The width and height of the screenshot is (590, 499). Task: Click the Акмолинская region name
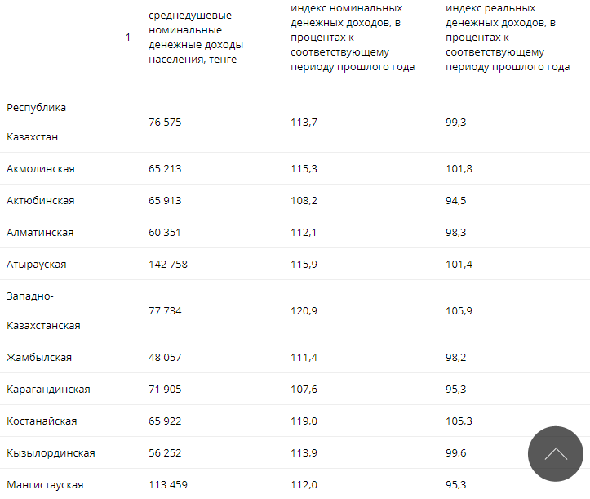coord(41,169)
